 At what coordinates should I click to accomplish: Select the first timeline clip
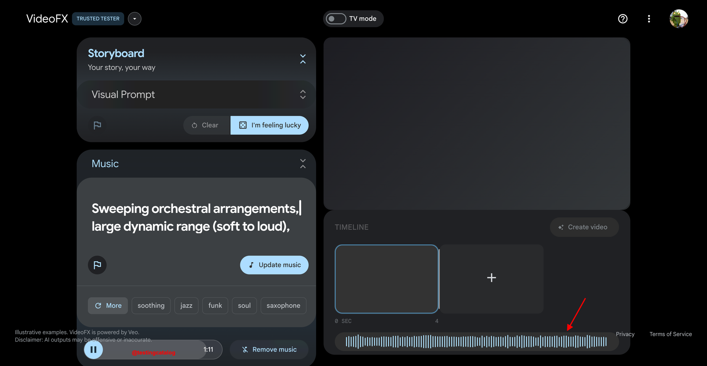[386, 279]
